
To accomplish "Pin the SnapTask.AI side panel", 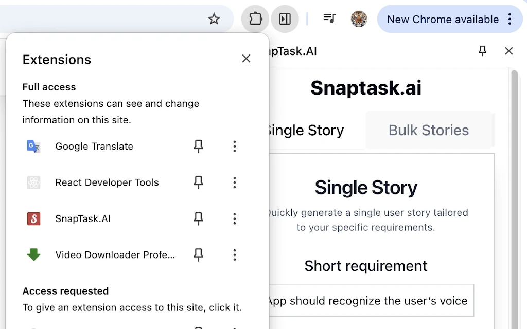I will 482,51.
